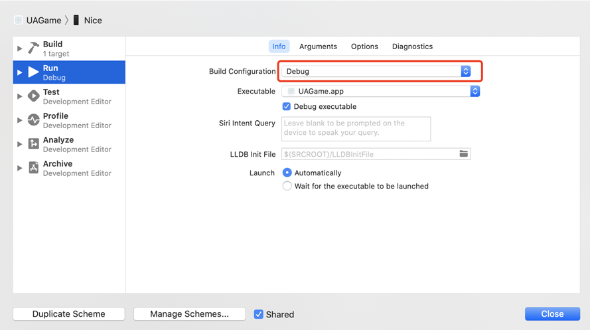Toggle the Shared scheme checkbox

click(259, 314)
